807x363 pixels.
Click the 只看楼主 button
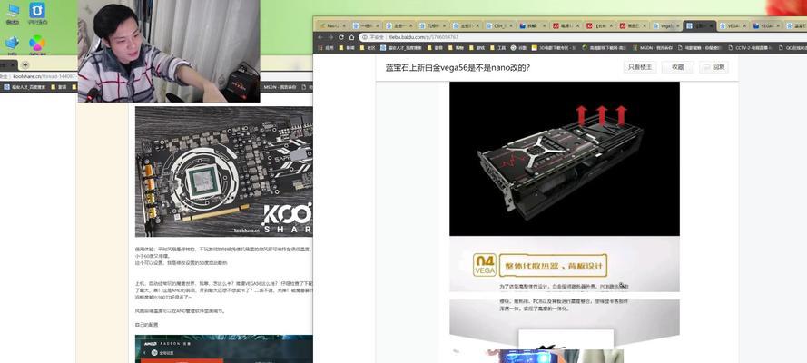point(639,67)
